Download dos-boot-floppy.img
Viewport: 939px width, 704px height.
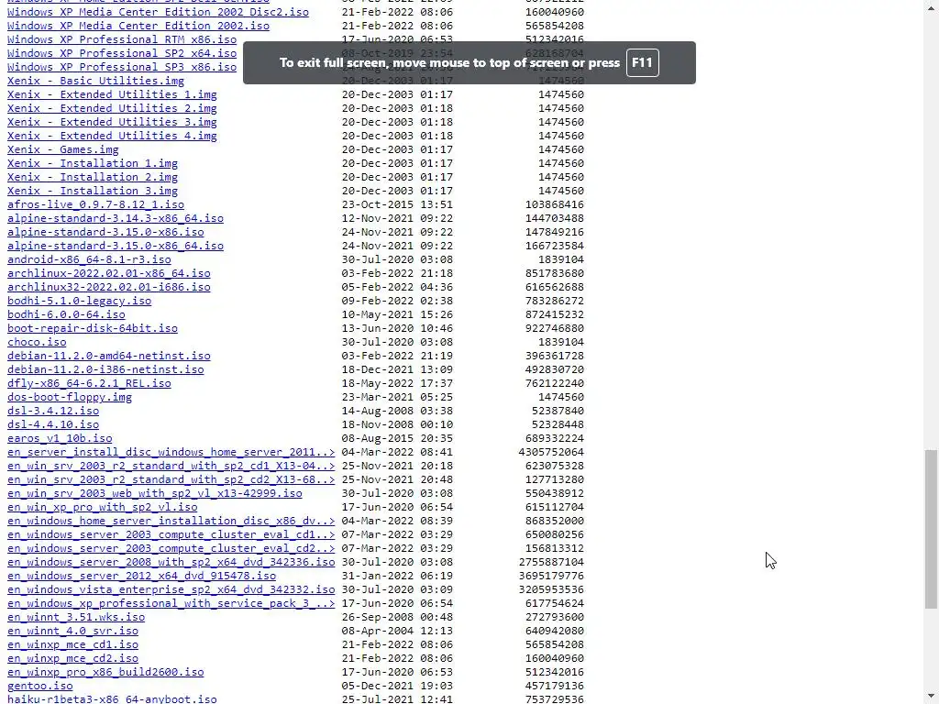pyautogui.click(x=70, y=398)
